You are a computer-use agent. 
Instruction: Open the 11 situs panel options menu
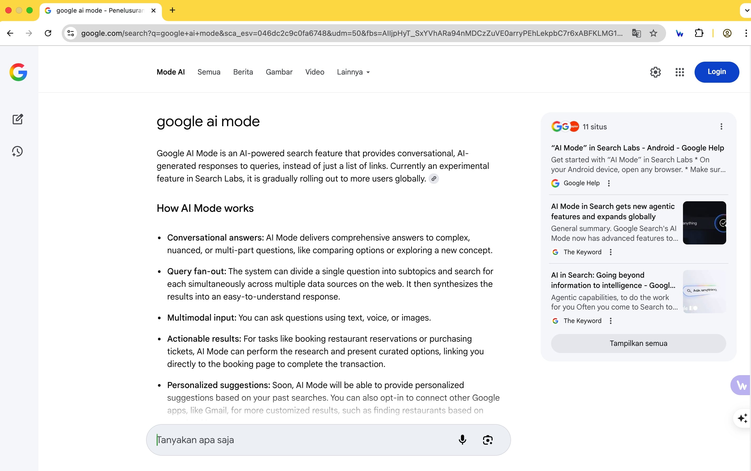click(x=721, y=126)
